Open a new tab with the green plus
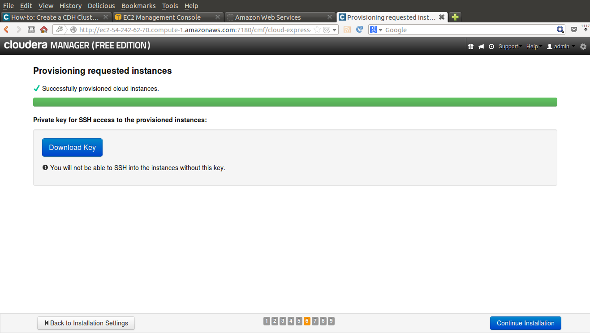This screenshot has height=333, width=590. coord(455,17)
